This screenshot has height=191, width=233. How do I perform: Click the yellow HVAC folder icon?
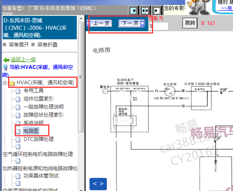pyautogui.click(x=12, y=83)
